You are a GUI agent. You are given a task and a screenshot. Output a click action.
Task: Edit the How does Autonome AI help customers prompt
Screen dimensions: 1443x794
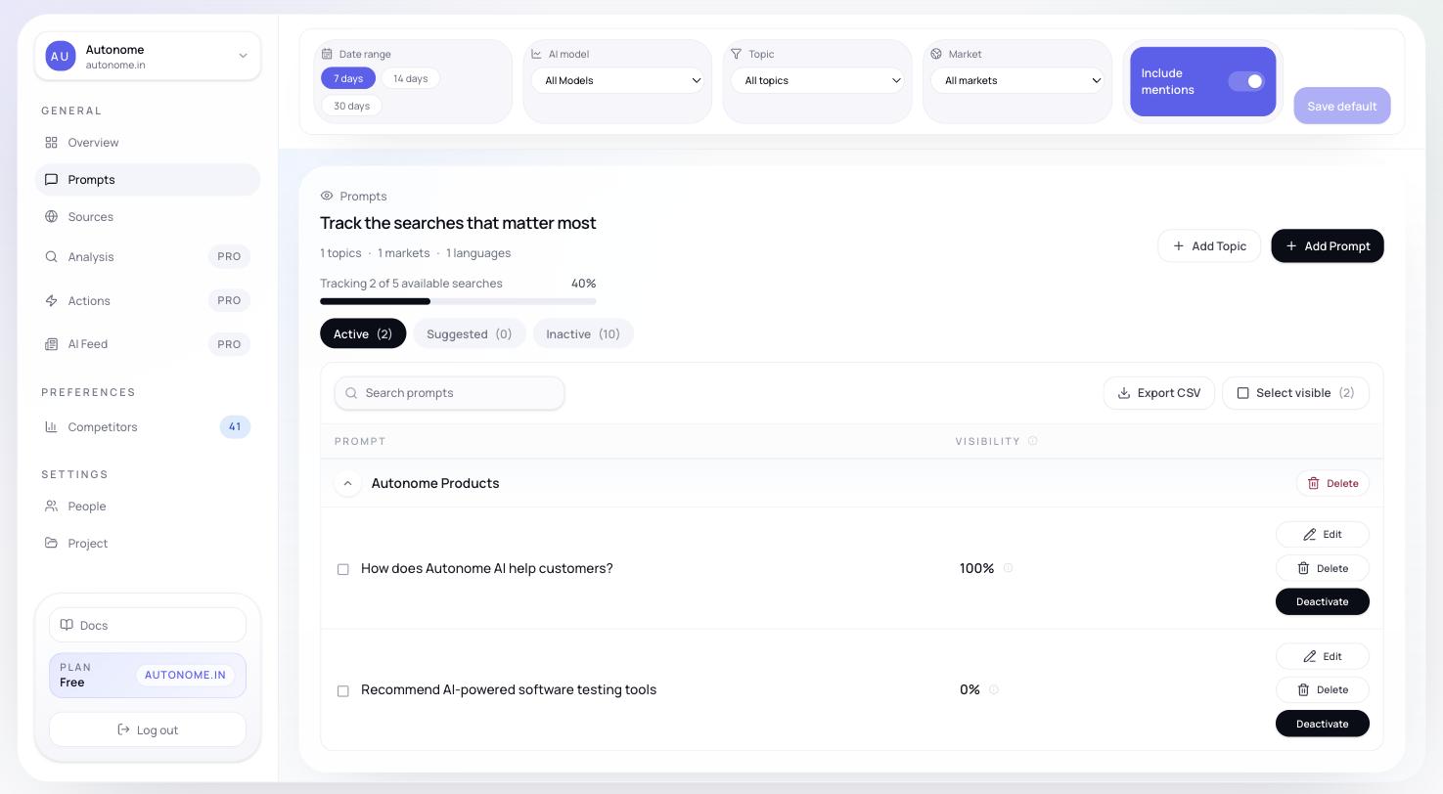point(1323,534)
